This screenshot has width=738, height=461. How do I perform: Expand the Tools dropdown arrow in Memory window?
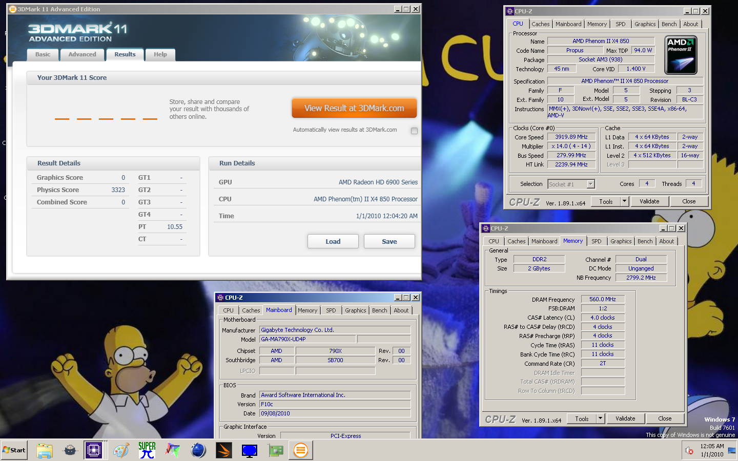click(x=600, y=418)
